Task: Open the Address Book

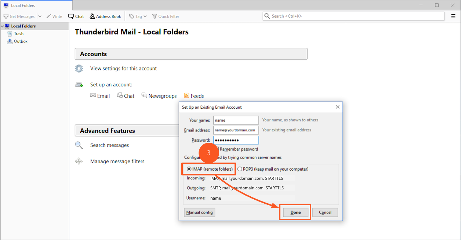Action: point(105,17)
